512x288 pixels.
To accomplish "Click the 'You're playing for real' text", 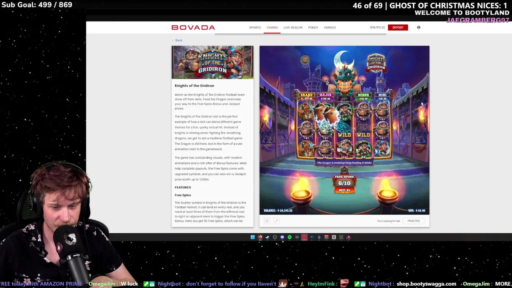I will click(388, 221).
